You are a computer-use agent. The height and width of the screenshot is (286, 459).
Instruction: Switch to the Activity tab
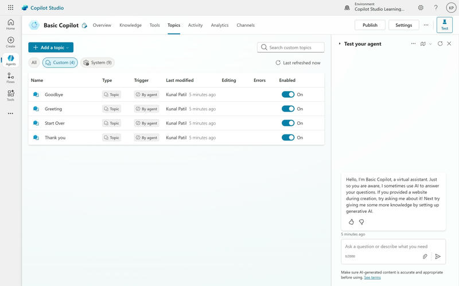195,25
